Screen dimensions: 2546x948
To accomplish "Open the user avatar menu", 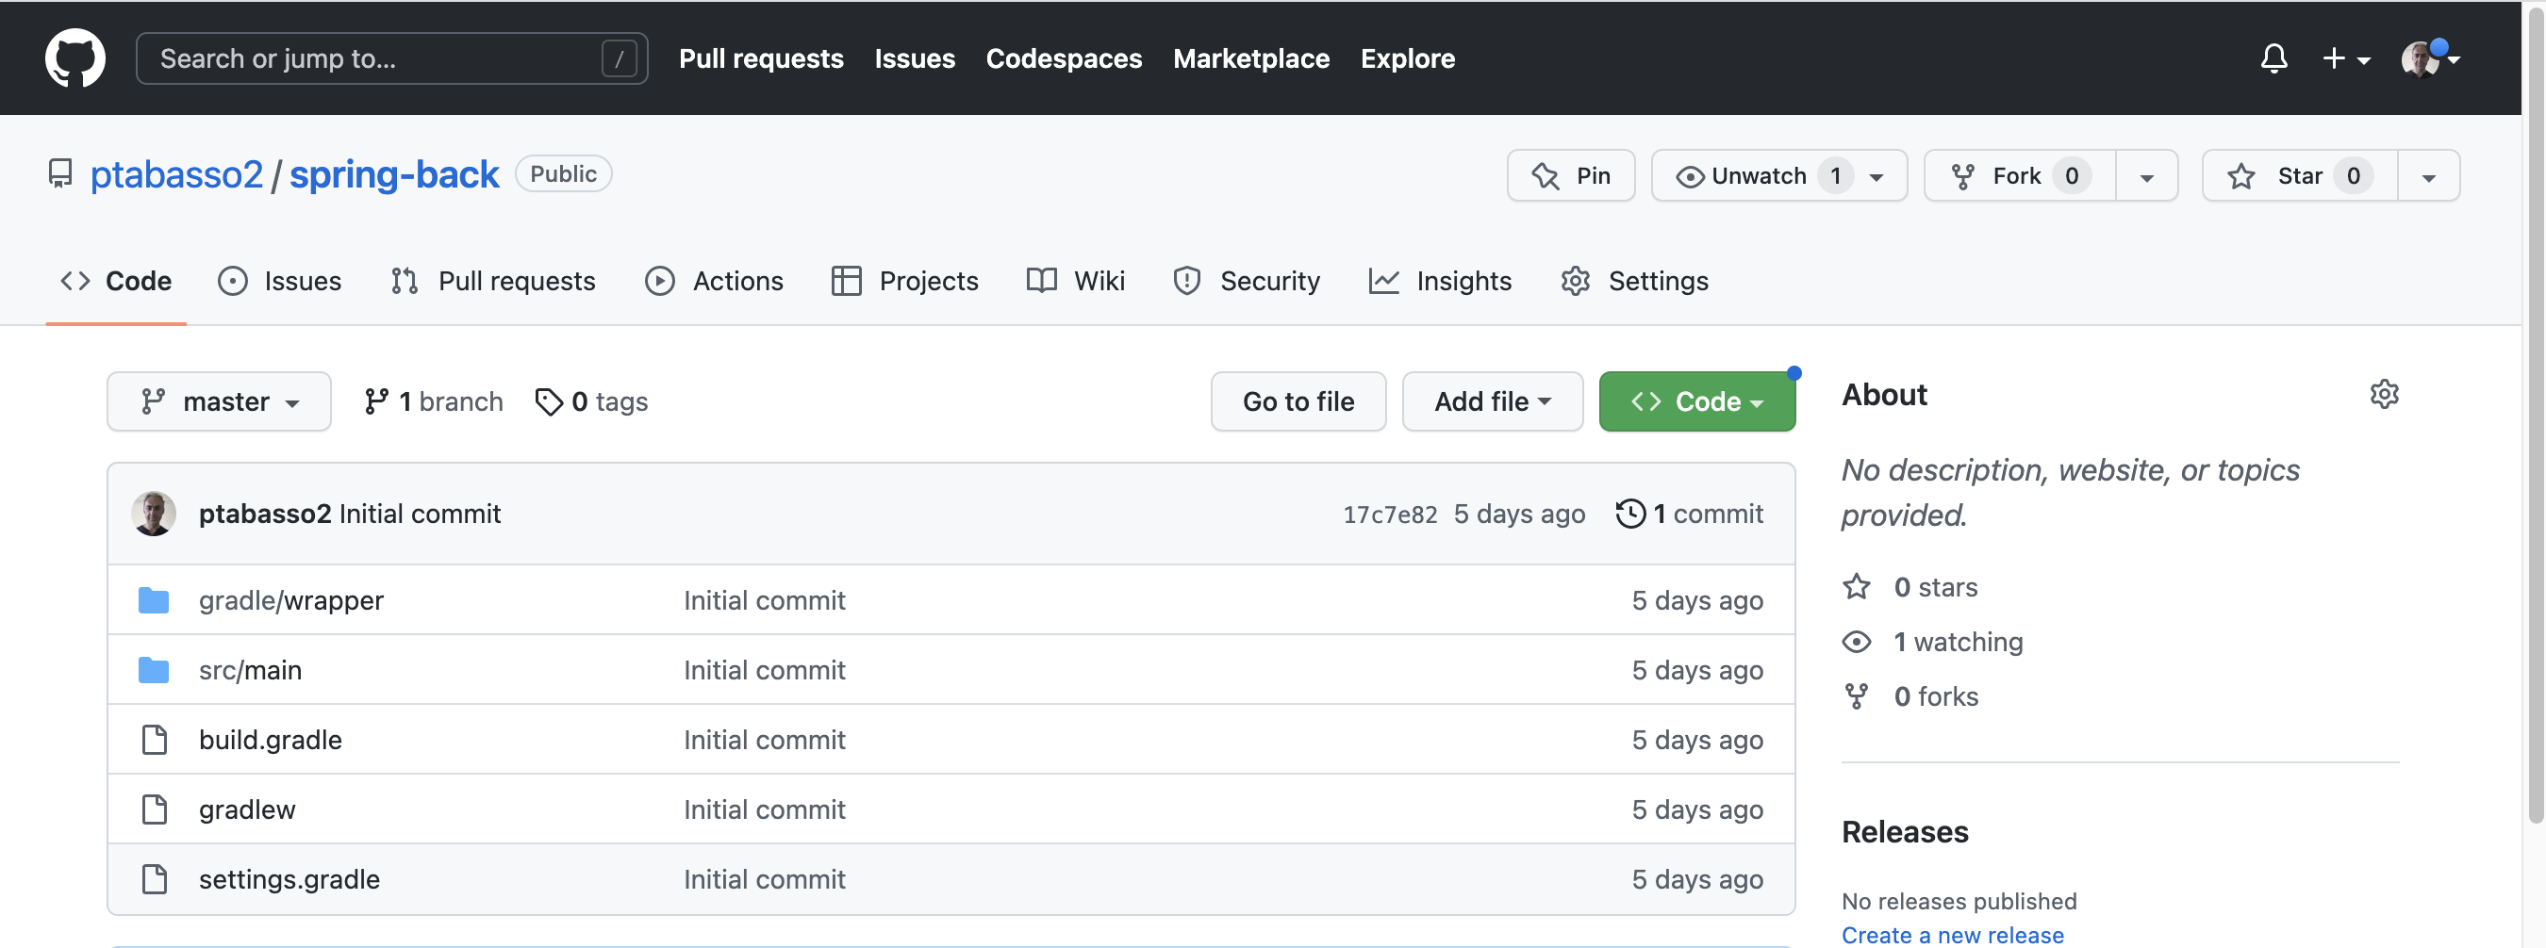I will [2429, 58].
